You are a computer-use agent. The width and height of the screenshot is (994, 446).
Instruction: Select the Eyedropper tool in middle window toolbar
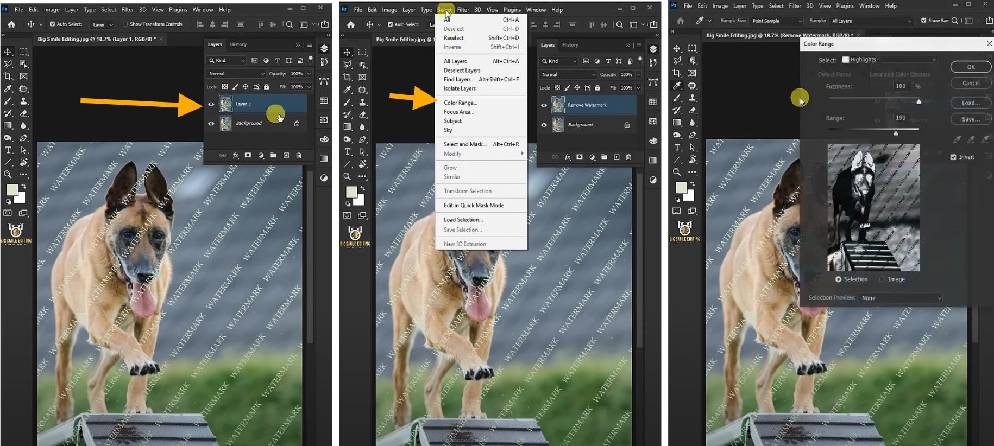coord(347,90)
